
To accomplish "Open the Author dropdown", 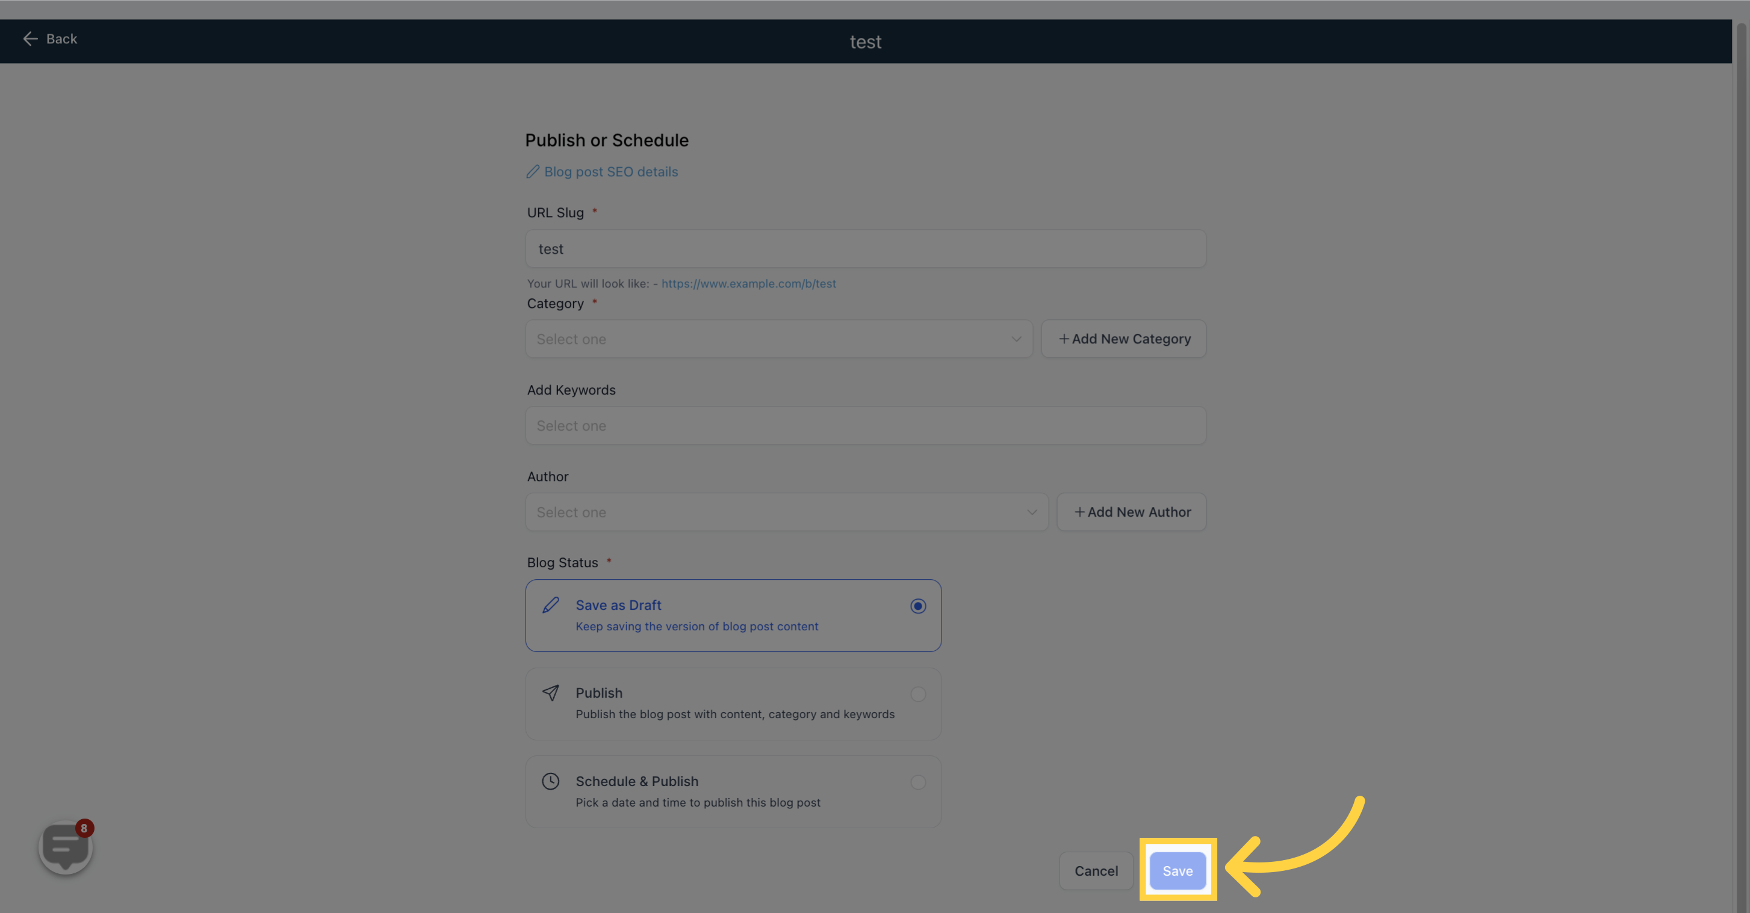I will (x=787, y=512).
